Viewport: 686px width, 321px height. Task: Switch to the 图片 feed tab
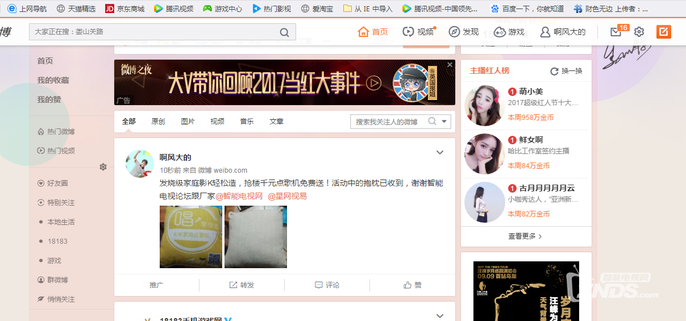(188, 122)
